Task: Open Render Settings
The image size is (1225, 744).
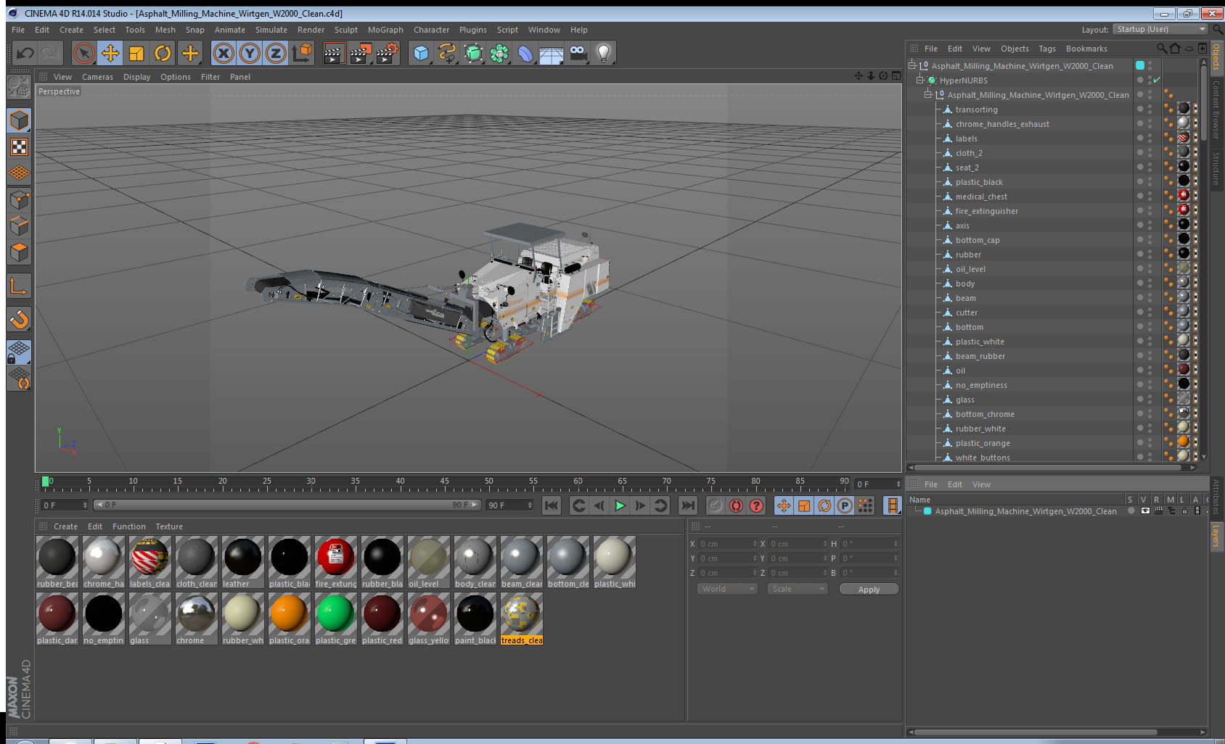Action: pyautogui.click(x=387, y=53)
